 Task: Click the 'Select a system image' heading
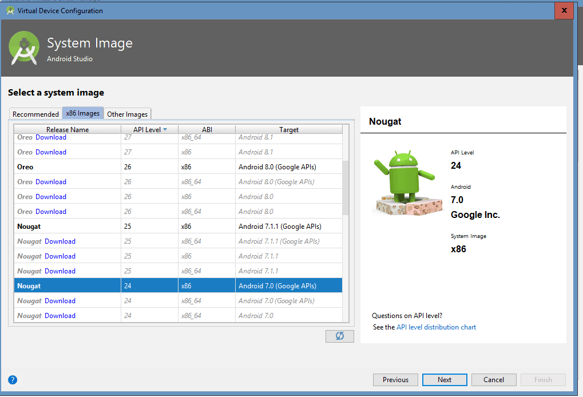pos(56,93)
